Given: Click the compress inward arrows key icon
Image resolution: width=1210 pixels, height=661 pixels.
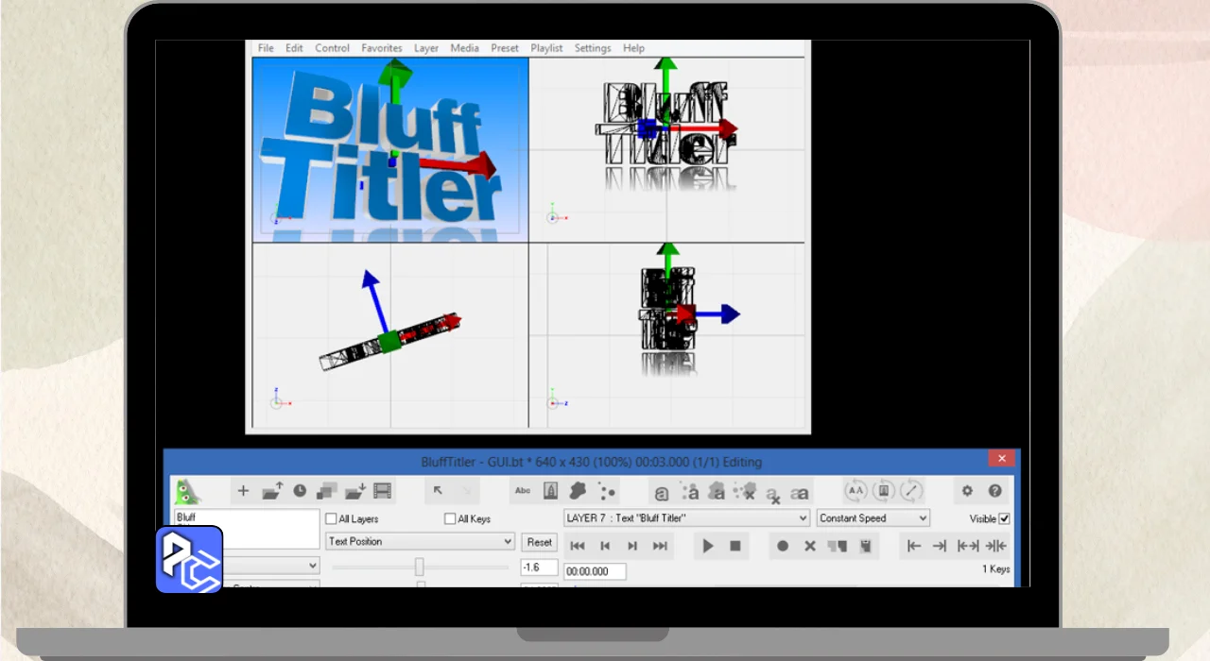Looking at the screenshot, I should pos(995,546).
